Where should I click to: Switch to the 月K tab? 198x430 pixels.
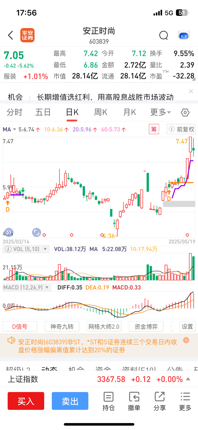tap(129, 112)
